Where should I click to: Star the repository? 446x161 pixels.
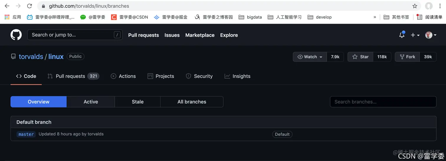click(x=360, y=57)
